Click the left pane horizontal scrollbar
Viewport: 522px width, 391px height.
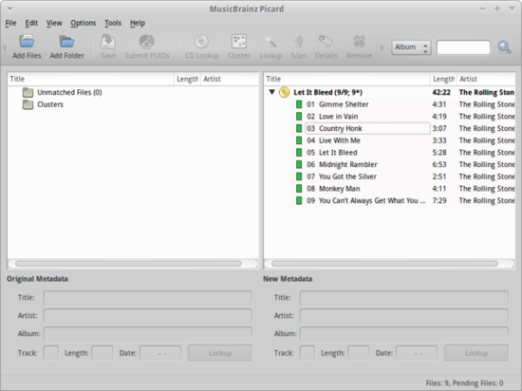tap(128, 264)
